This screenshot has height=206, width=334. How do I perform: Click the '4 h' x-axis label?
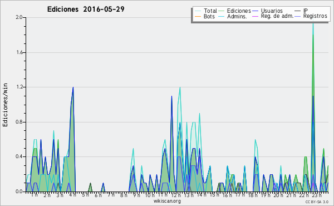[72, 195]
